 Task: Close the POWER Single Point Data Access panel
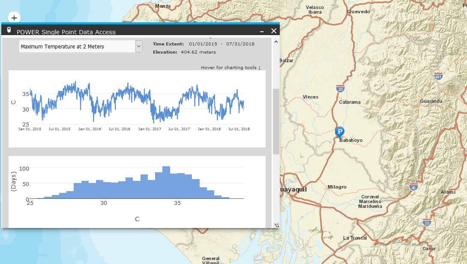[x=274, y=31]
